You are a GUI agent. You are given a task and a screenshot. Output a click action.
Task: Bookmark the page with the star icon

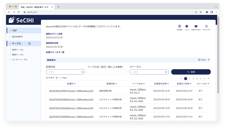(200, 12)
